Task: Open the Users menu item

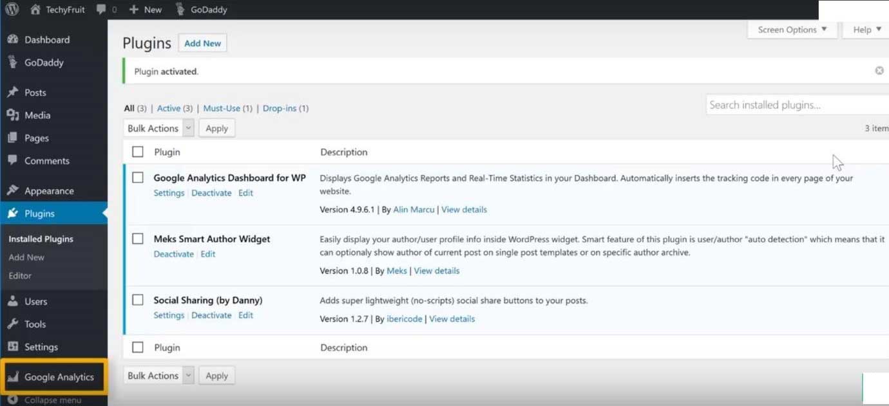Action: pyautogui.click(x=35, y=301)
